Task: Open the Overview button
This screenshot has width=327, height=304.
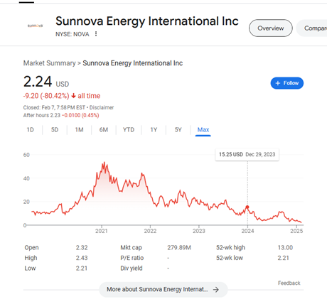Action: pyautogui.click(x=271, y=28)
